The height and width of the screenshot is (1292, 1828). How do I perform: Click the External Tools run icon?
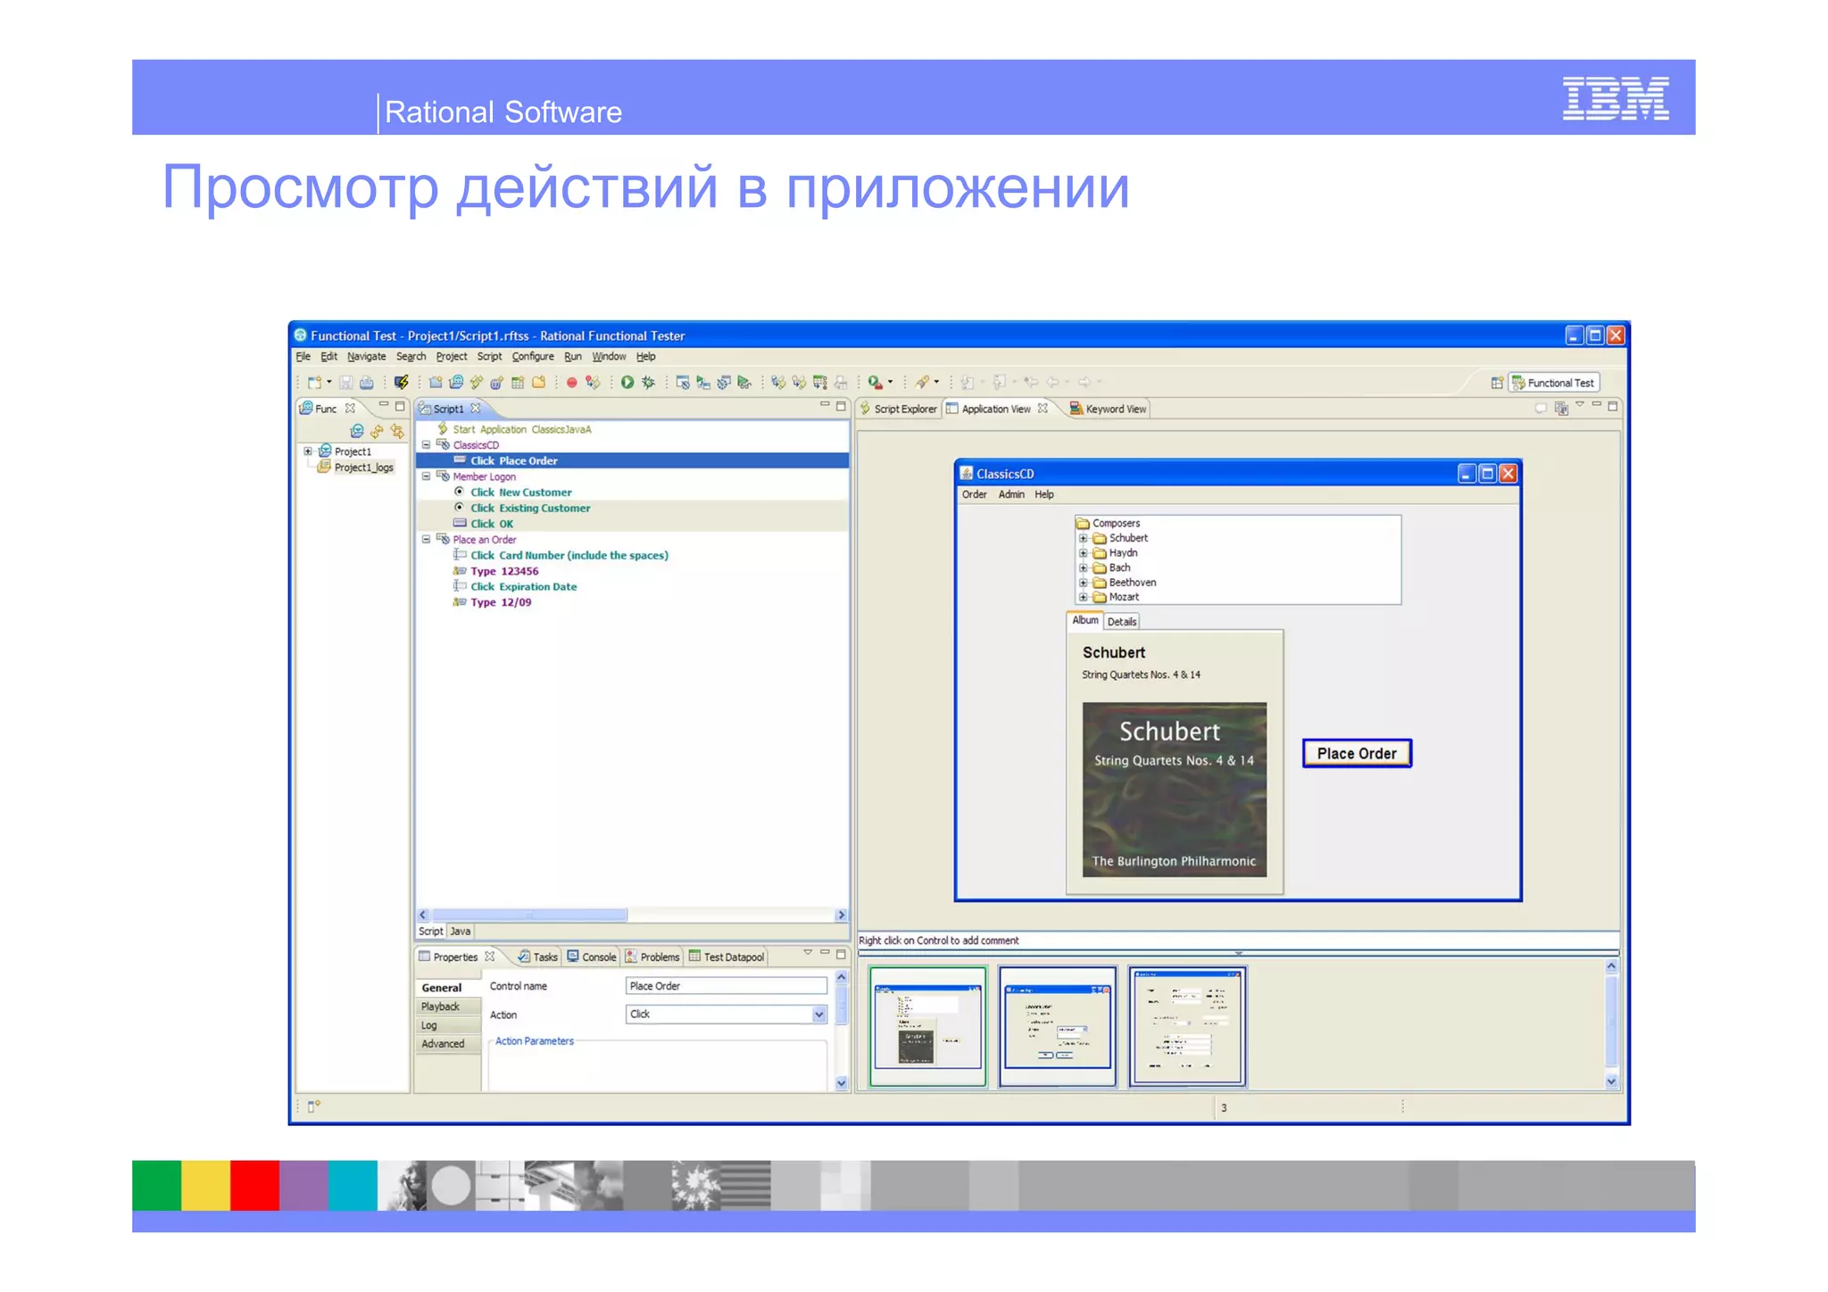(876, 383)
